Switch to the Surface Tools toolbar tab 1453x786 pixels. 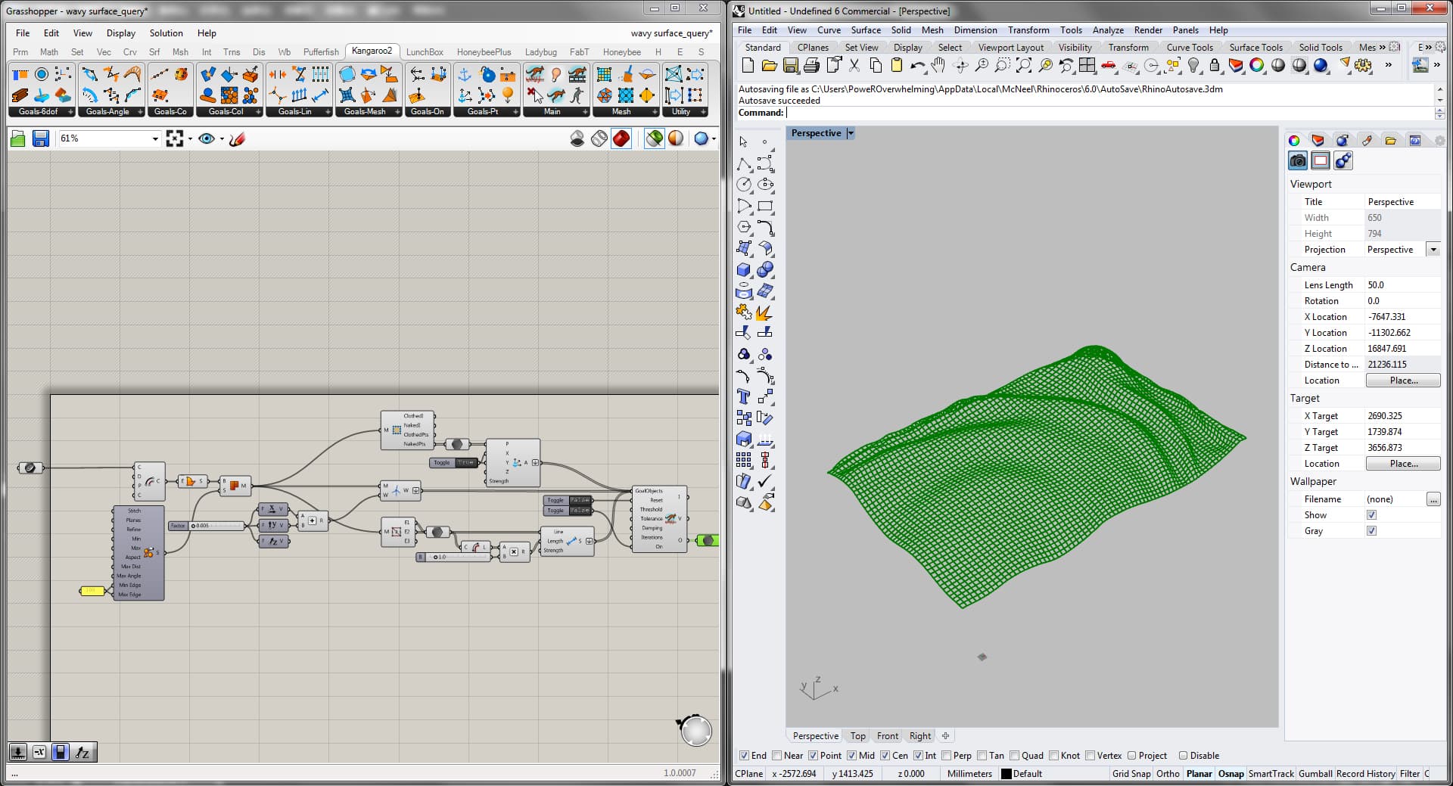(1255, 47)
